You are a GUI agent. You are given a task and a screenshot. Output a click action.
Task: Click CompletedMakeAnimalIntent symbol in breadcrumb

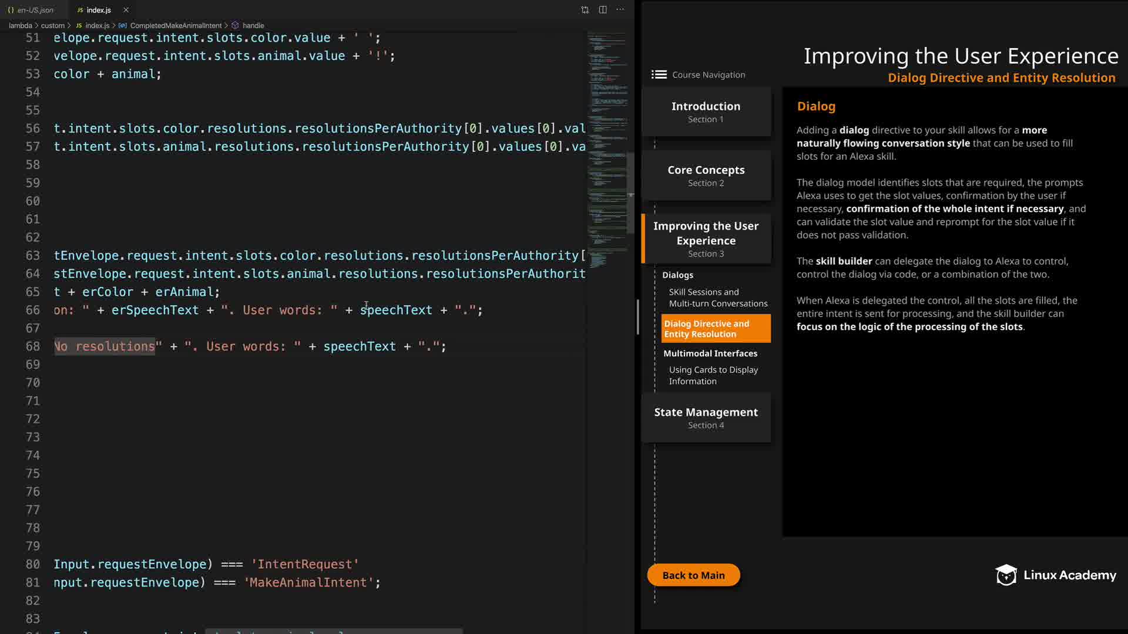pos(175,26)
